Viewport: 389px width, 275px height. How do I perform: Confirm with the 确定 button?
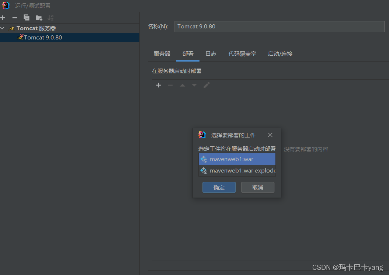(x=219, y=187)
